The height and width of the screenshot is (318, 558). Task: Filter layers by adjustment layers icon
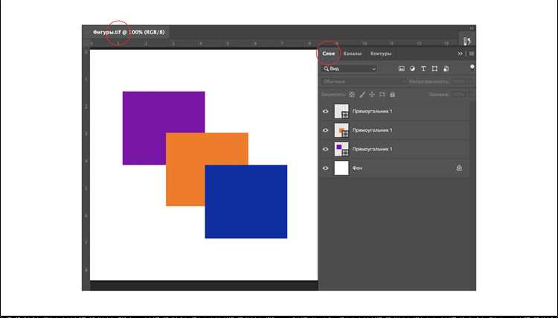(412, 69)
